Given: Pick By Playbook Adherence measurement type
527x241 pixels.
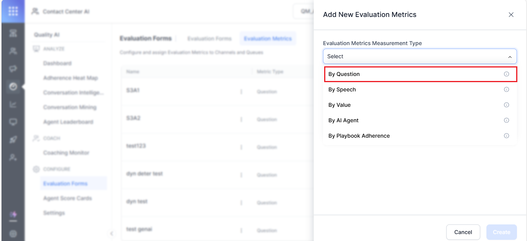Looking at the screenshot, I should pyautogui.click(x=359, y=136).
